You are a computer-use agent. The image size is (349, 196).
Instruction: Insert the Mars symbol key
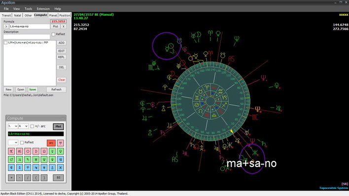tap(11, 160)
